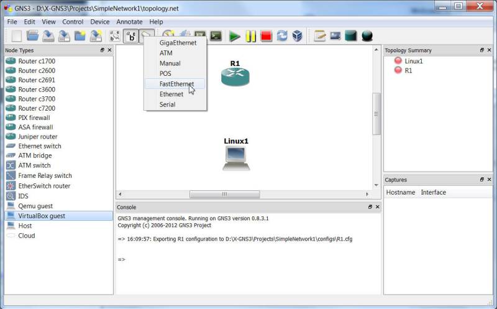Select Router c2691 node type
Image resolution: width=497 pixels, height=309 pixels.
pyautogui.click(x=58, y=80)
